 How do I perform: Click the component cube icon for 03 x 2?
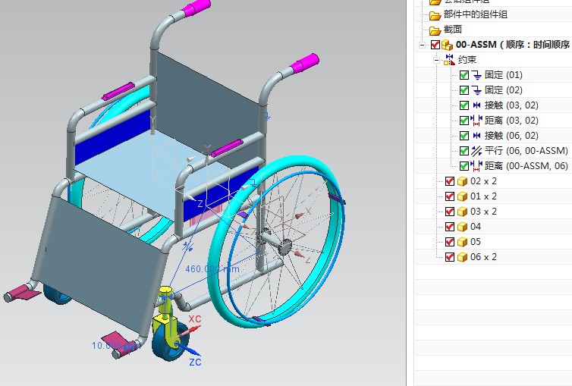(462, 212)
